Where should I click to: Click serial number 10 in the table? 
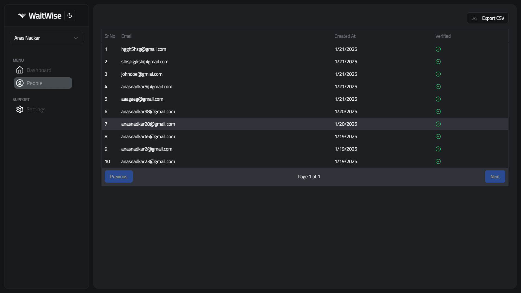[x=107, y=161]
